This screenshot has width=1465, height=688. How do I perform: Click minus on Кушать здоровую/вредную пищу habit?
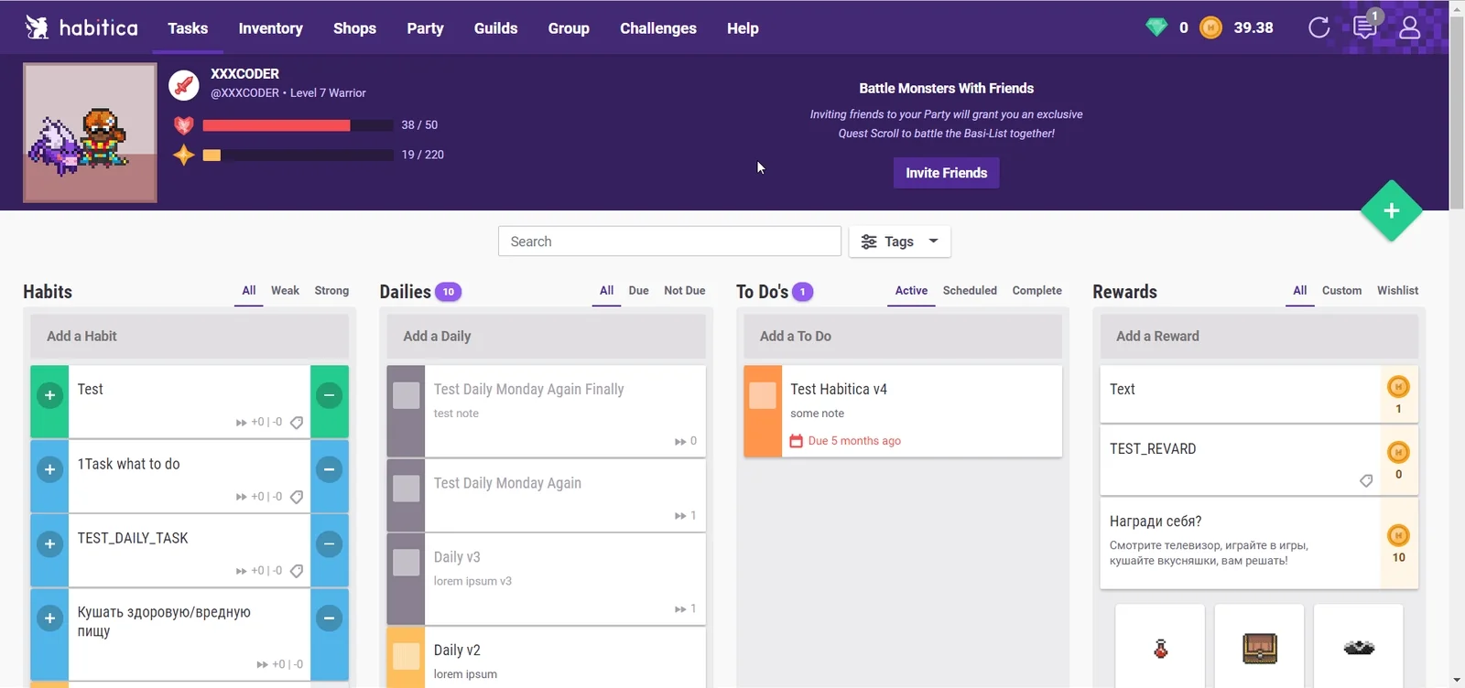pyautogui.click(x=329, y=618)
